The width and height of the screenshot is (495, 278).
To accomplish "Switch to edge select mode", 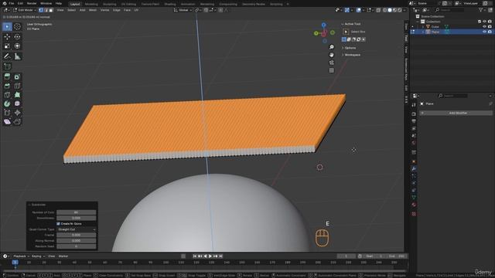I will tap(46, 10).
